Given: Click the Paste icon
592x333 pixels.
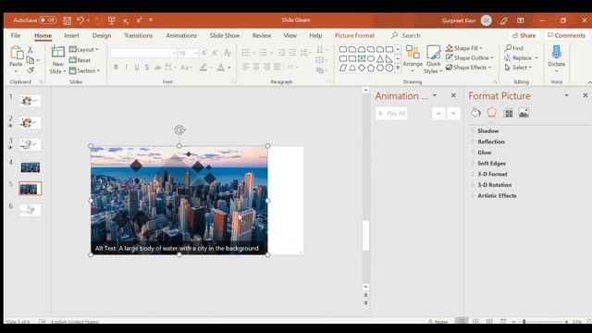Looking at the screenshot, I should tap(17, 54).
